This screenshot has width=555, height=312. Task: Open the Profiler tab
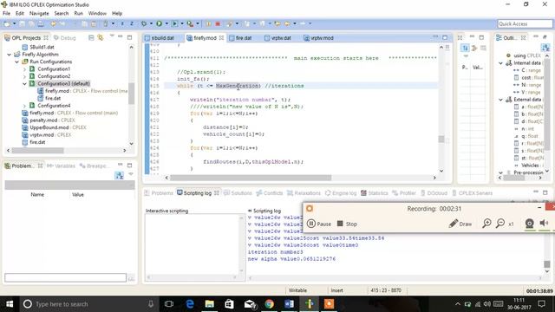[x=404, y=193]
